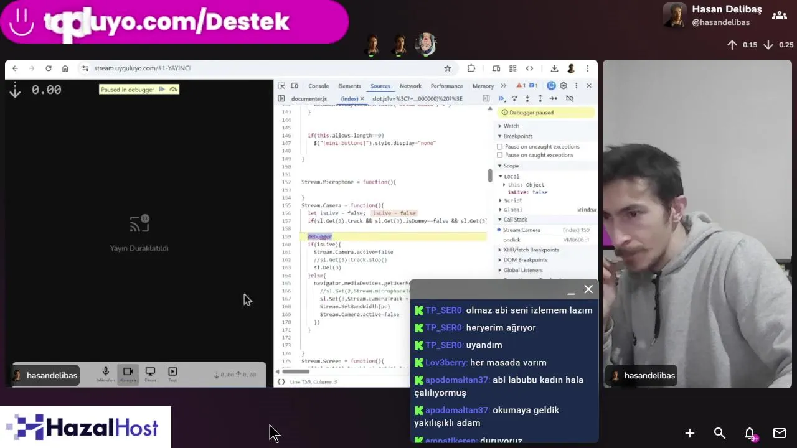Viewport: 797px width, 448px height.
Task: Step out of the current function
Action: (x=540, y=98)
